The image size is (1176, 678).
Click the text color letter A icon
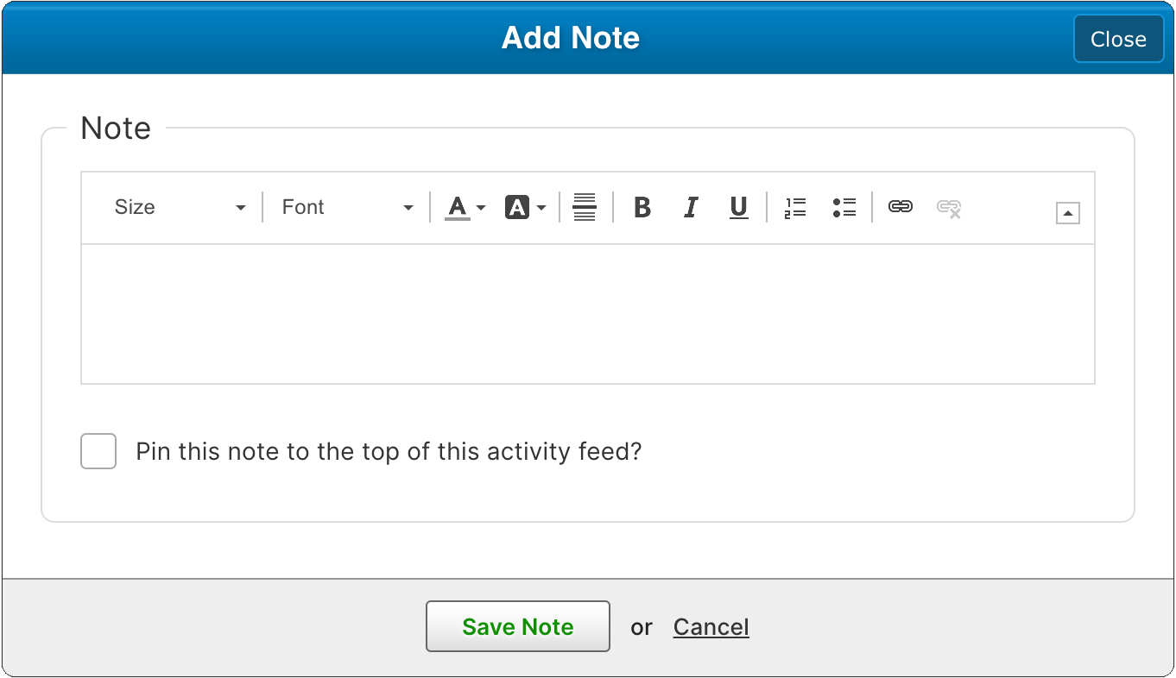(x=458, y=207)
